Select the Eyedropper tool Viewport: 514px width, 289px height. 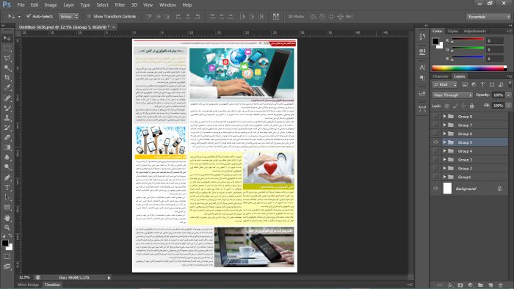(7, 88)
